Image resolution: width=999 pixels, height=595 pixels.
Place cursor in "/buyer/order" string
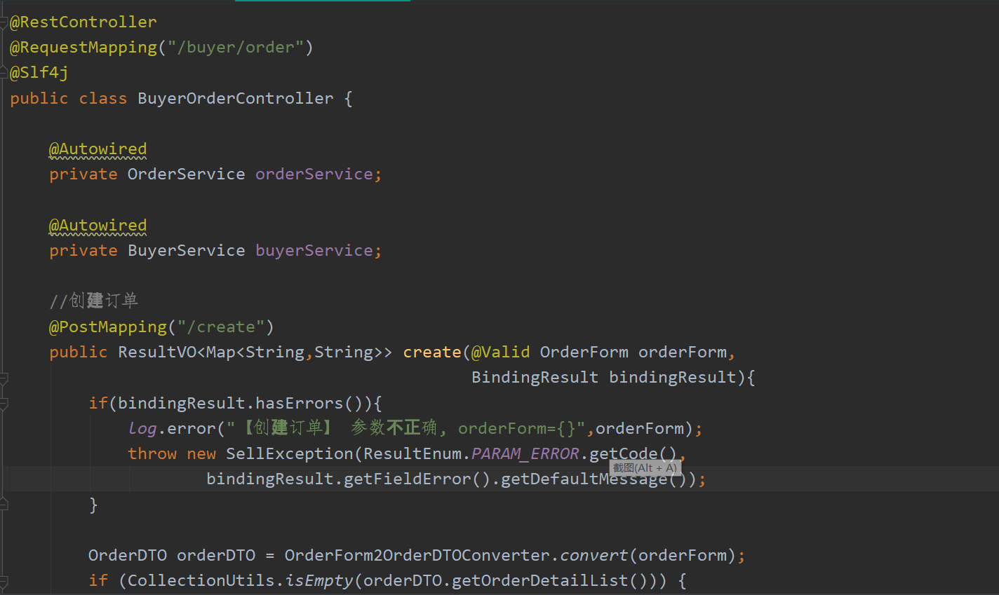tap(235, 48)
